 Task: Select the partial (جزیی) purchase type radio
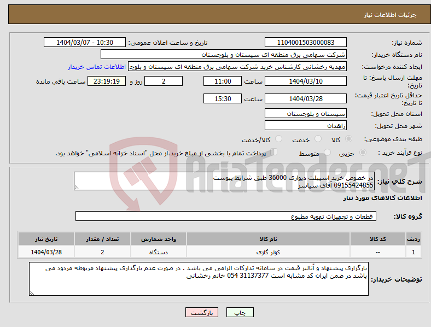(363, 152)
